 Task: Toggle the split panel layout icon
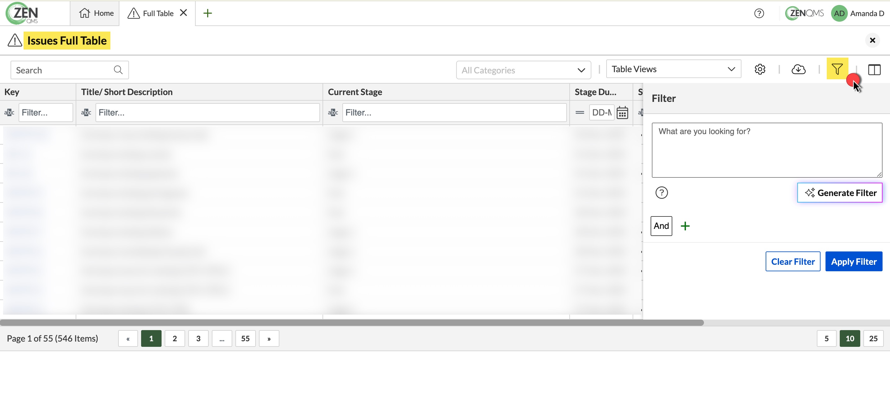click(x=874, y=69)
